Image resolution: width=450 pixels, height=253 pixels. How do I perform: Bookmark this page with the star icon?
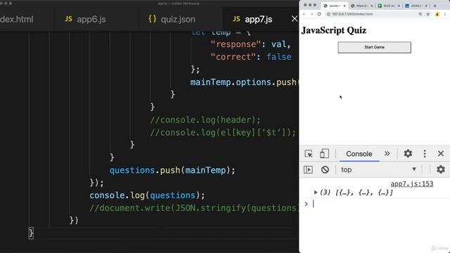click(428, 14)
